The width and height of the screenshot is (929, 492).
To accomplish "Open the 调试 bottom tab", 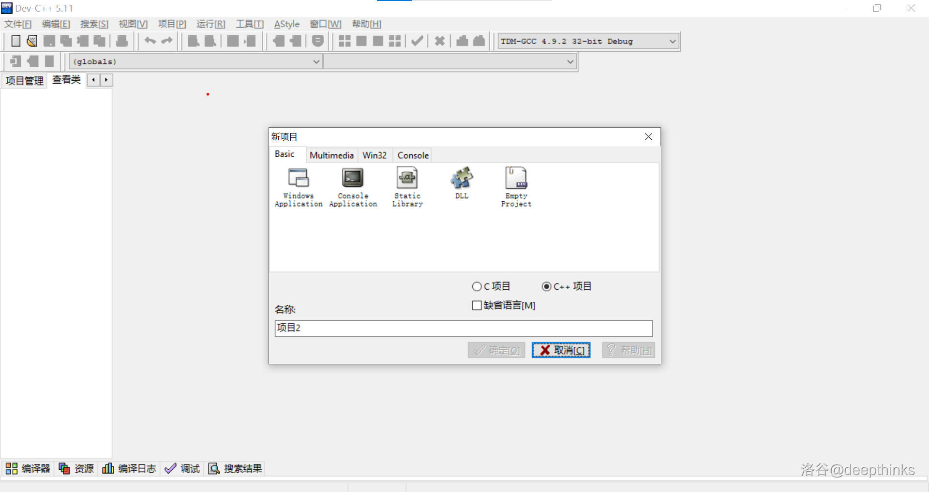I will coord(182,468).
